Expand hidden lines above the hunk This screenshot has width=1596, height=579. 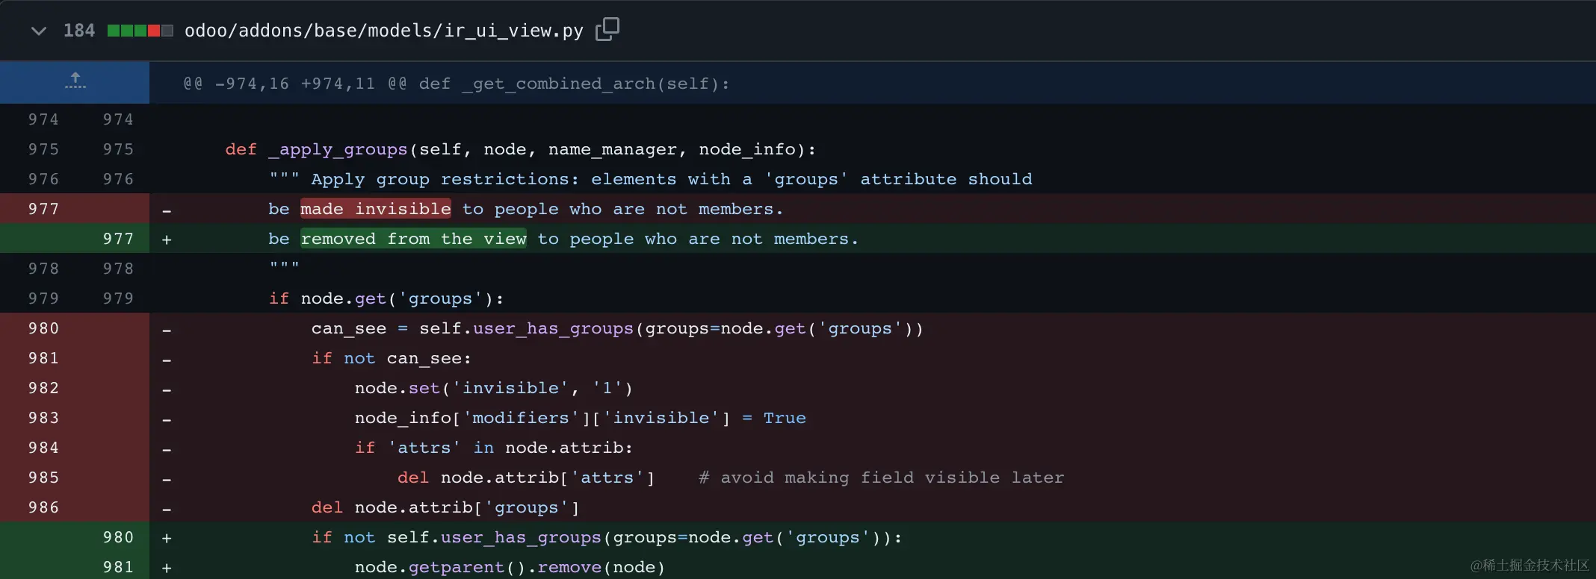[75, 82]
